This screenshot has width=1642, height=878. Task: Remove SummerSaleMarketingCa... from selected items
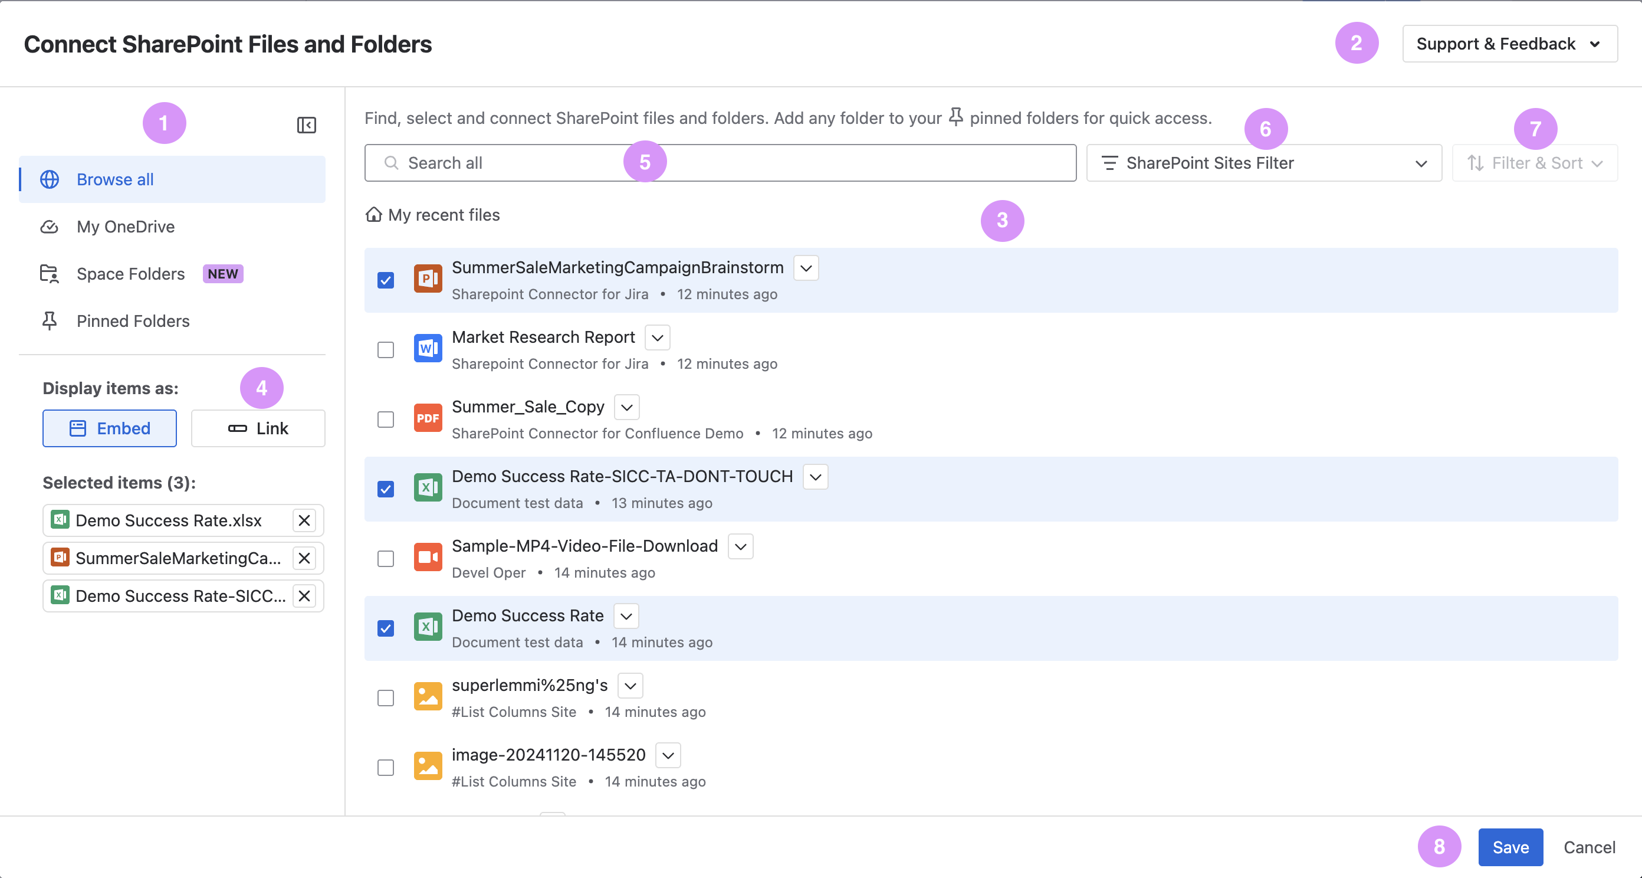304,558
